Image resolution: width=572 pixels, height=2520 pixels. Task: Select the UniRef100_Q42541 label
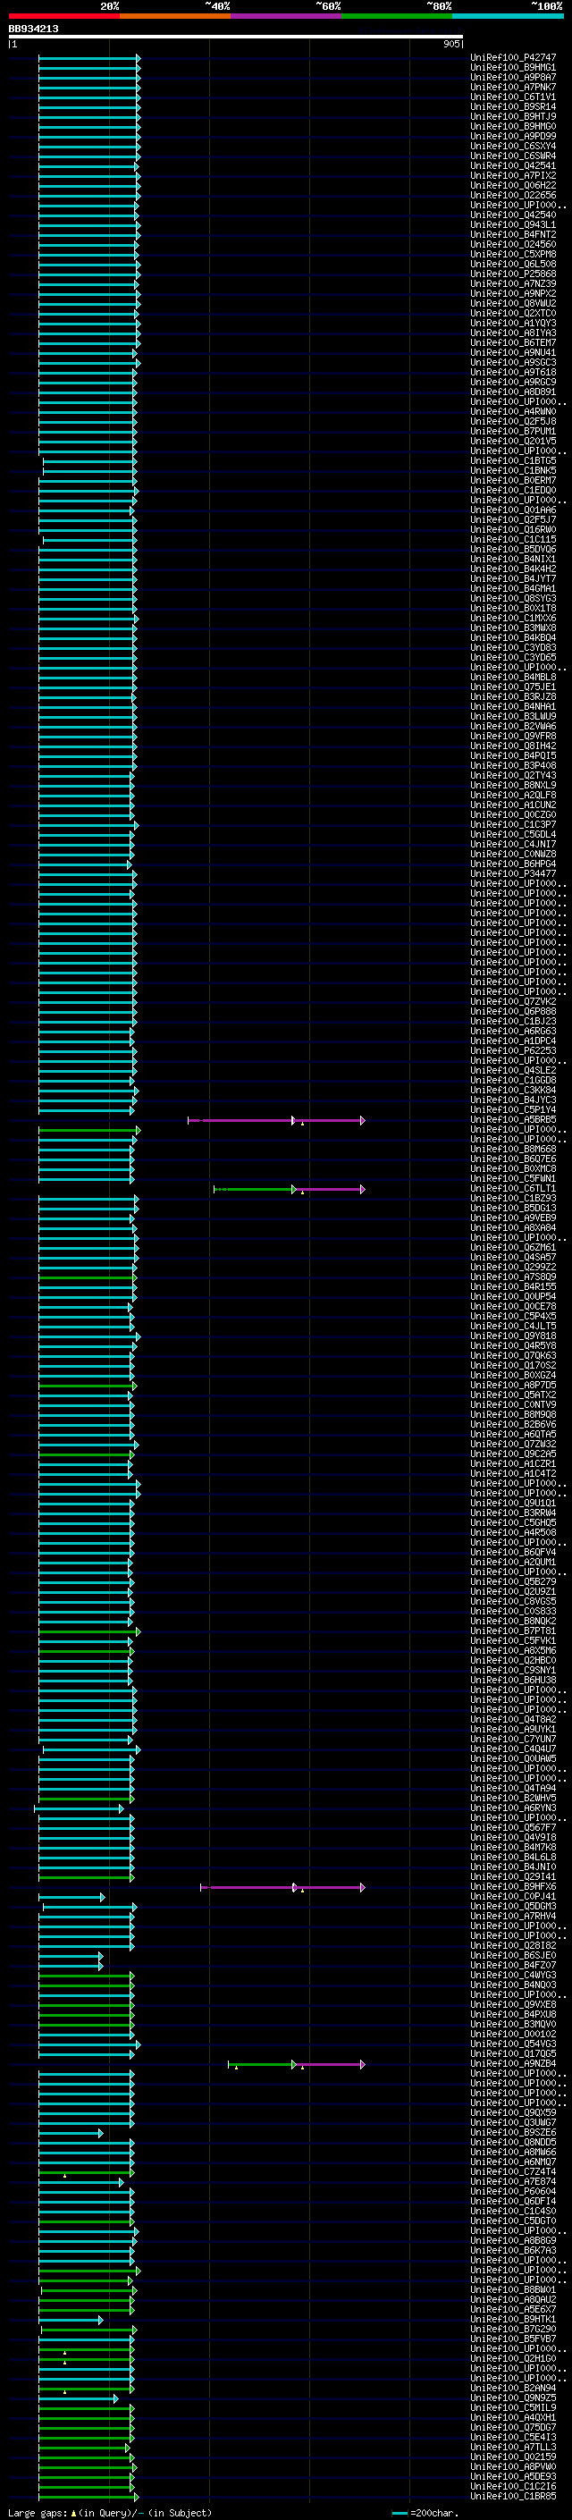coord(513,166)
